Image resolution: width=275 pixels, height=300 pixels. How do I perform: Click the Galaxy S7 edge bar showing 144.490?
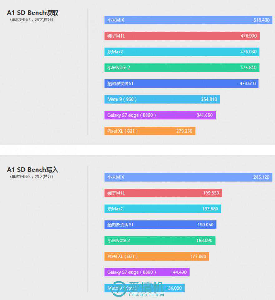pyautogui.click(x=147, y=272)
